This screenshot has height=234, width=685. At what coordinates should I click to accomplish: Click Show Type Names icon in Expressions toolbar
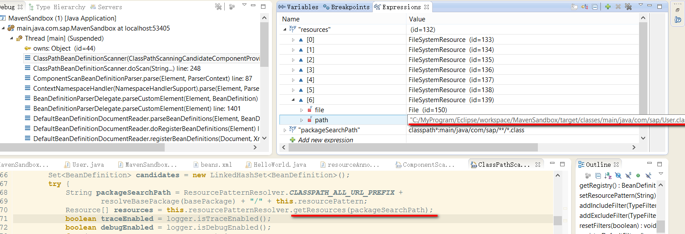tap(575, 7)
